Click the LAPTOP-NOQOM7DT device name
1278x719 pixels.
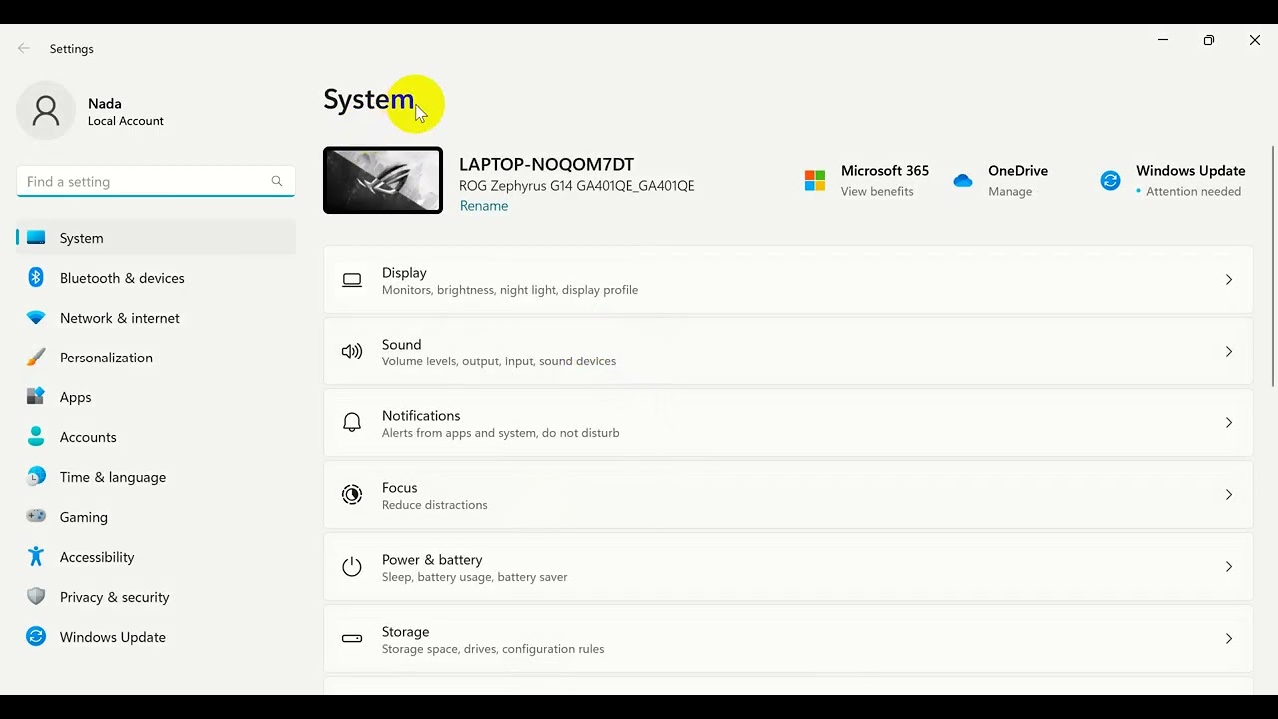[x=546, y=165]
